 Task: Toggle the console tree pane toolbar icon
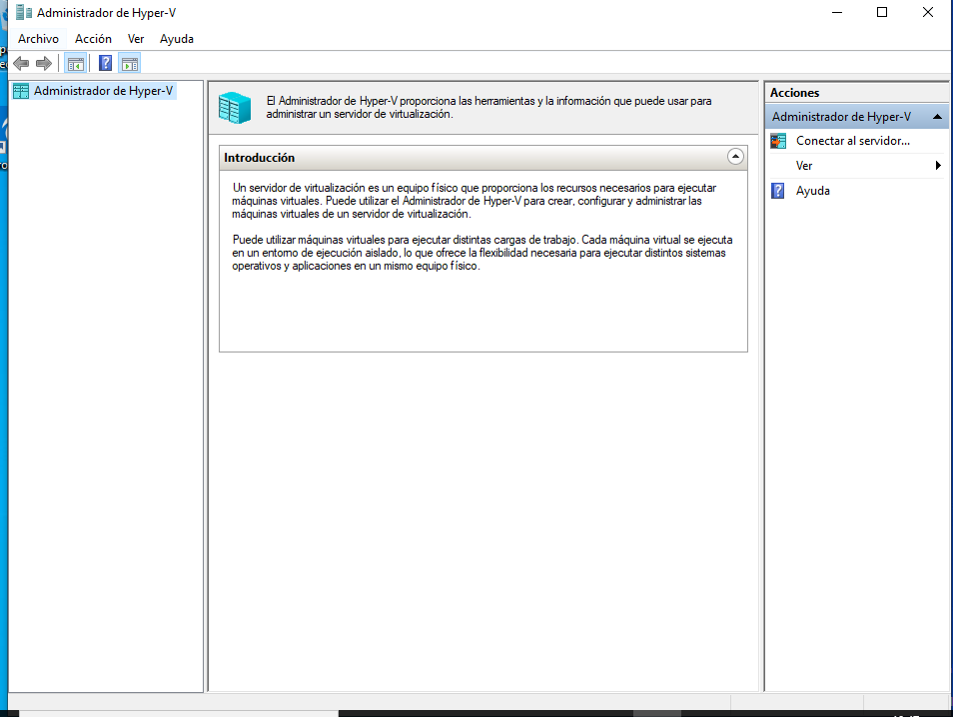tap(75, 64)
